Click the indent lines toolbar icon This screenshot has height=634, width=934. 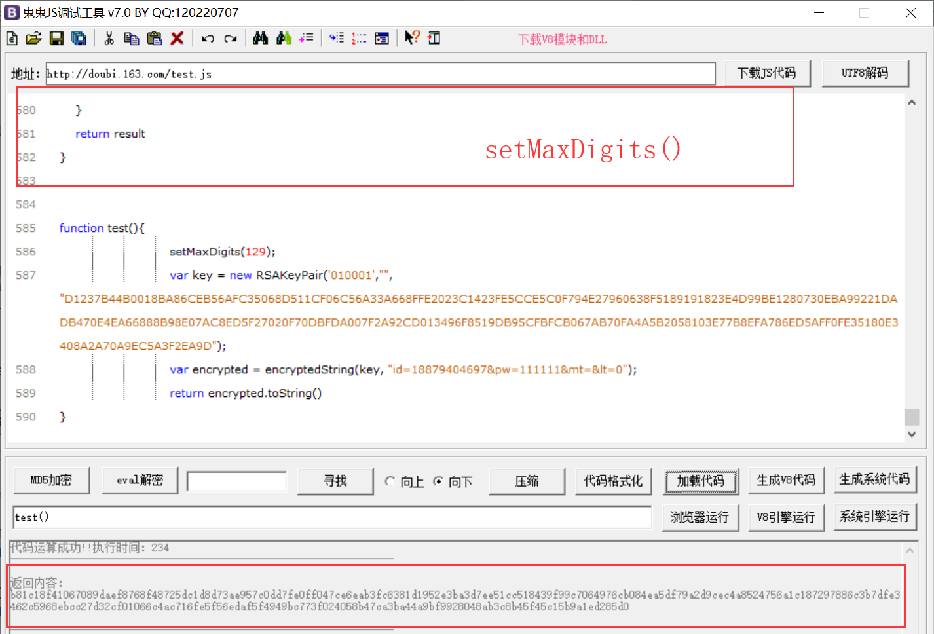(337, 39)
